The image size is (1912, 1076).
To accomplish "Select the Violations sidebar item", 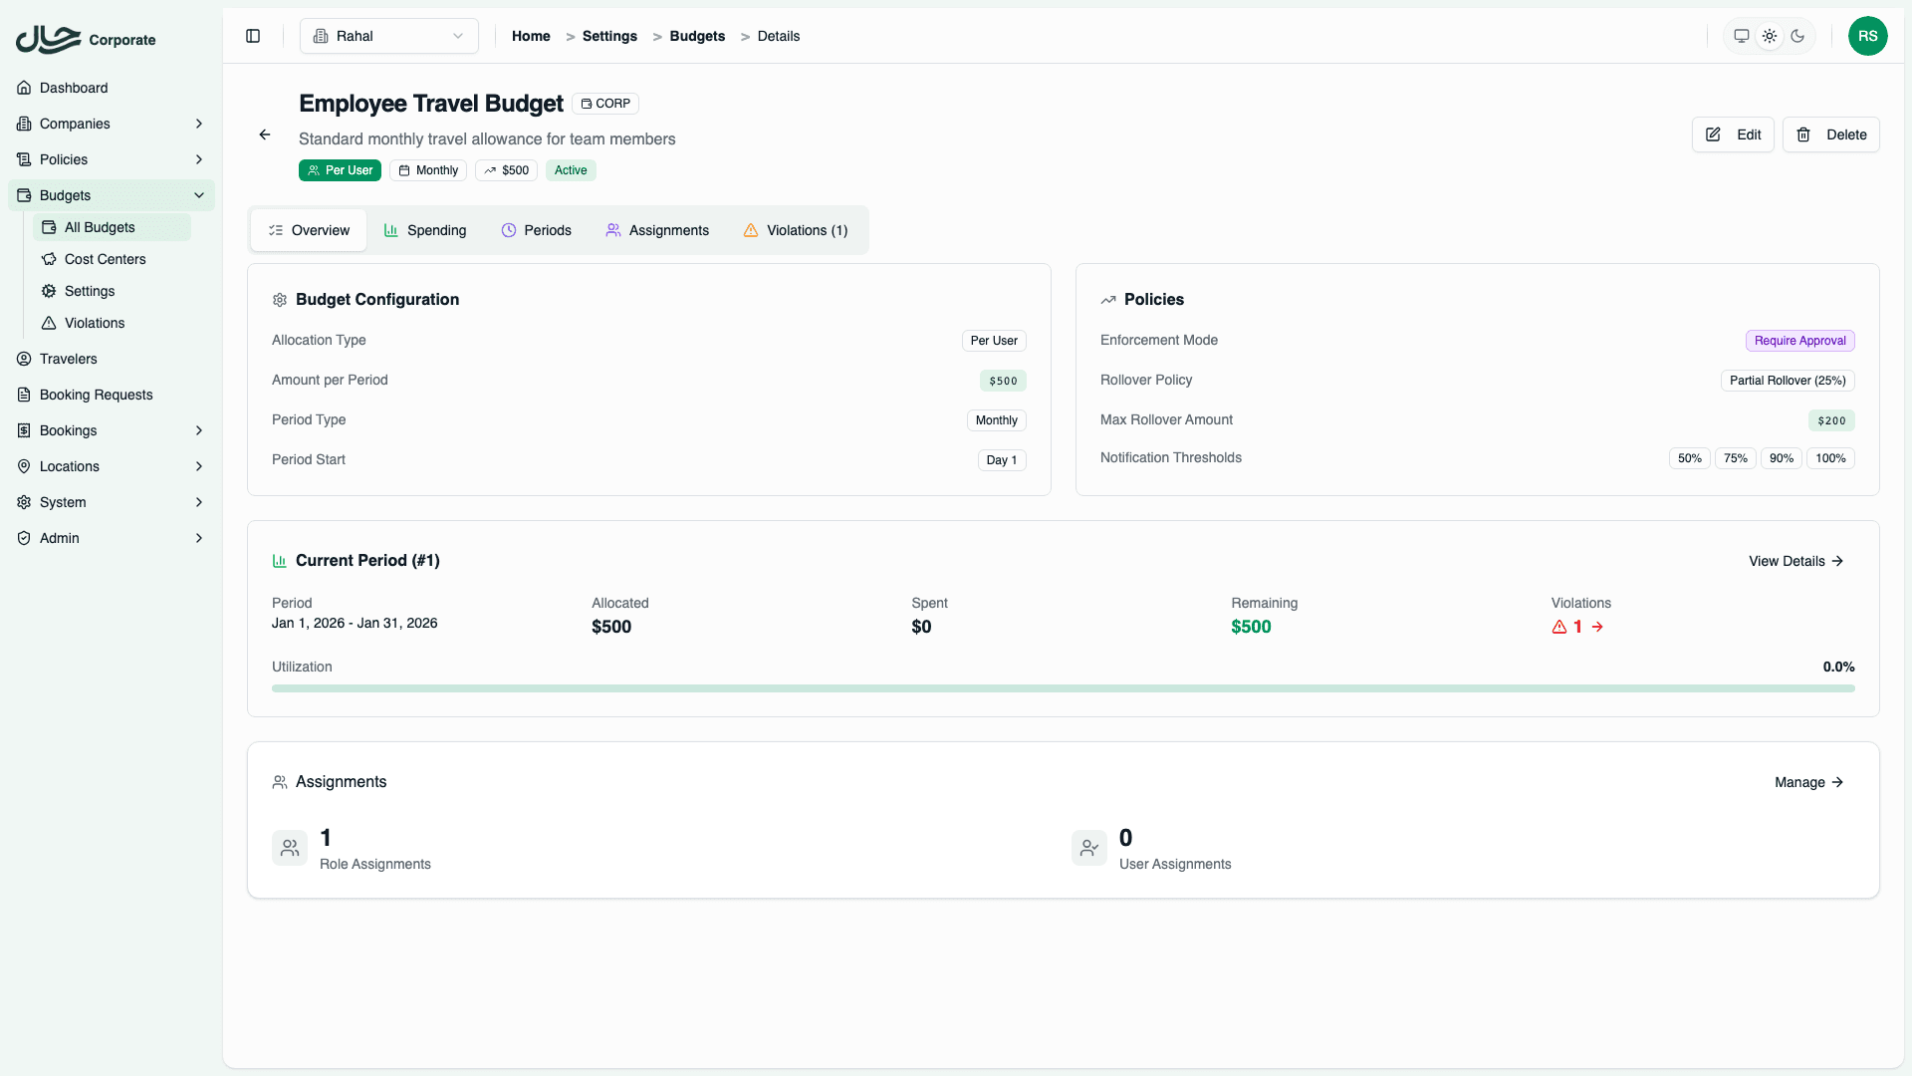I will click(95, 323).
